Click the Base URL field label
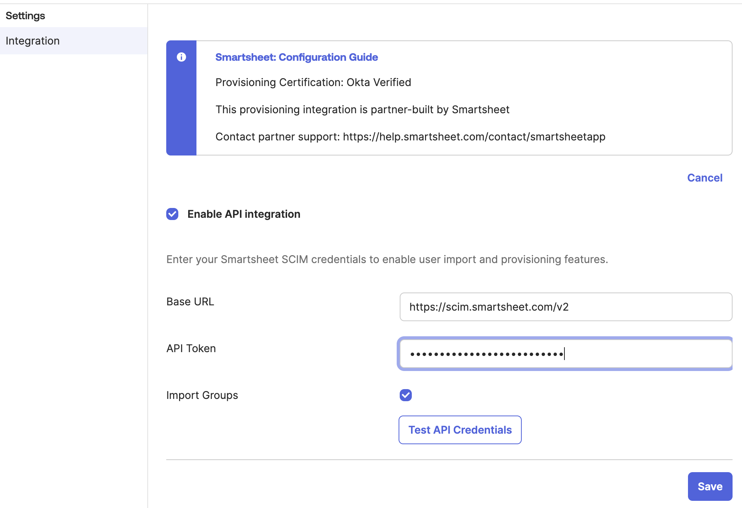Image resolution: width=742 pixels, height=508 pixels. pos(190,302)
